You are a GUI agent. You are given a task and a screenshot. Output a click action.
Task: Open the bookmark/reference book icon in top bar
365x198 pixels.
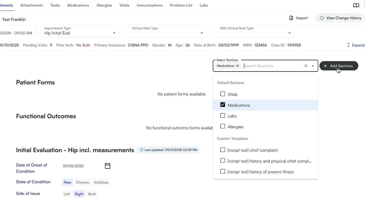tap(356, 5)
